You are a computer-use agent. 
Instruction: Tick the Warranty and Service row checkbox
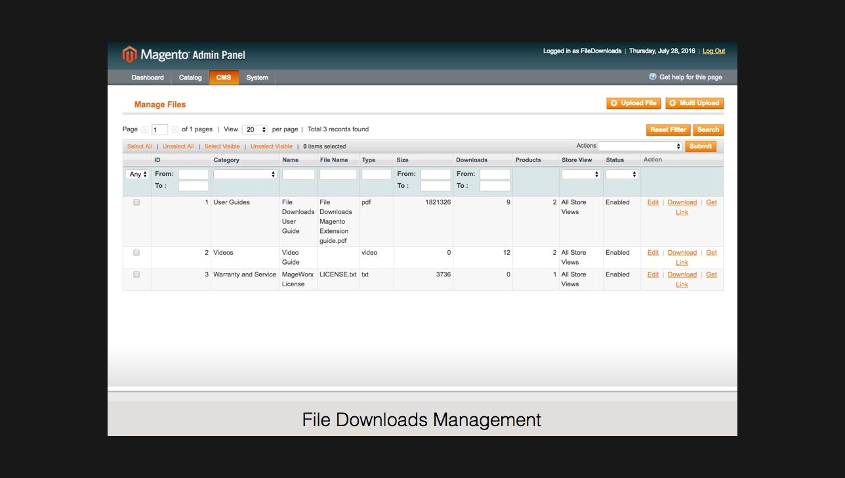pyautogui.click(x=136, y=274)
